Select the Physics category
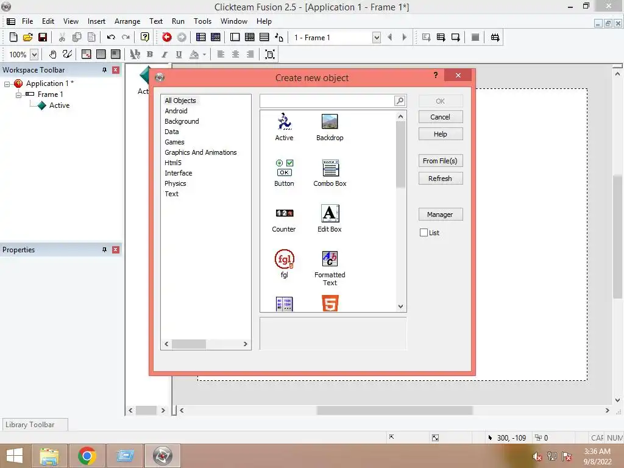Viewport: 624px width, 468px height. click(175, 183)
